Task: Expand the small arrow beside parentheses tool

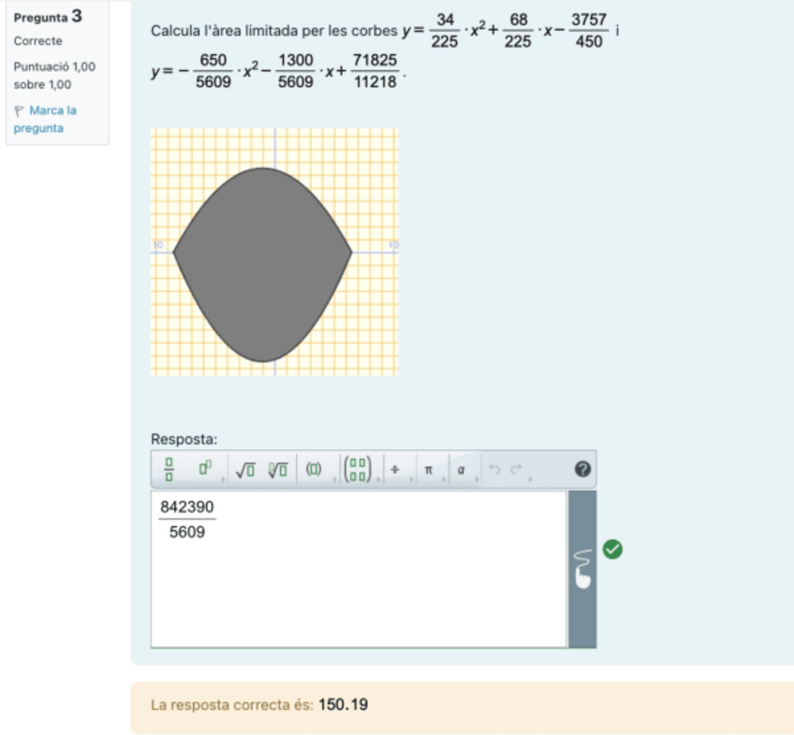Action: click(333, 479)
